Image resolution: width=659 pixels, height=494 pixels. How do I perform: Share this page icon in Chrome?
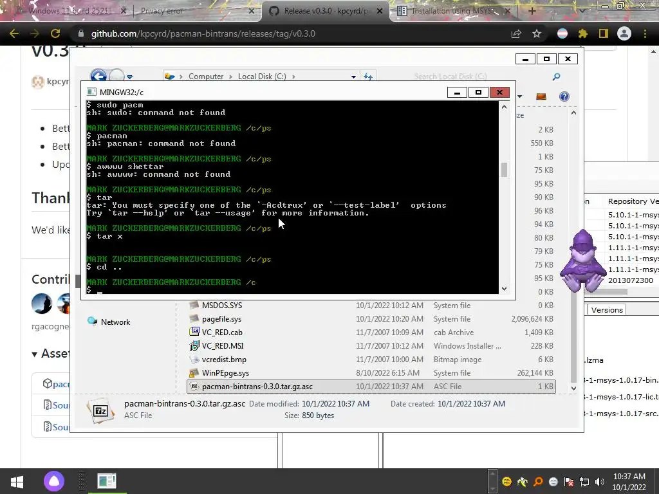516,33
